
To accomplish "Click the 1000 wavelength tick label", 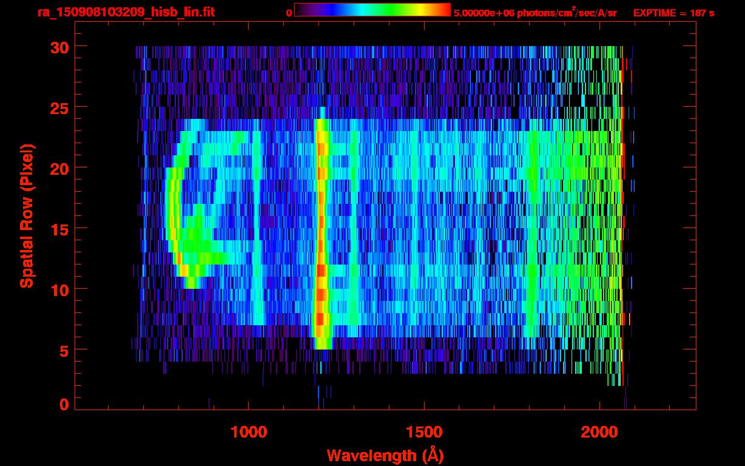I will (x=249, y=432).
